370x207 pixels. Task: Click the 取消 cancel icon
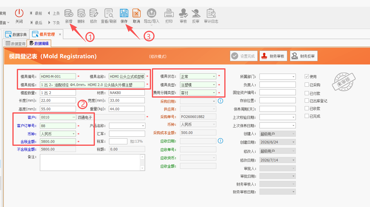137,13
